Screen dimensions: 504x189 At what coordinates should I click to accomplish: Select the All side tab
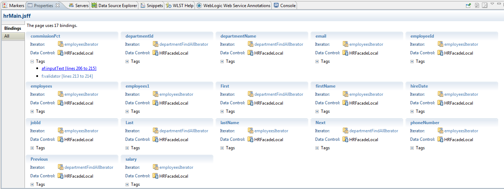coord(13,36)
